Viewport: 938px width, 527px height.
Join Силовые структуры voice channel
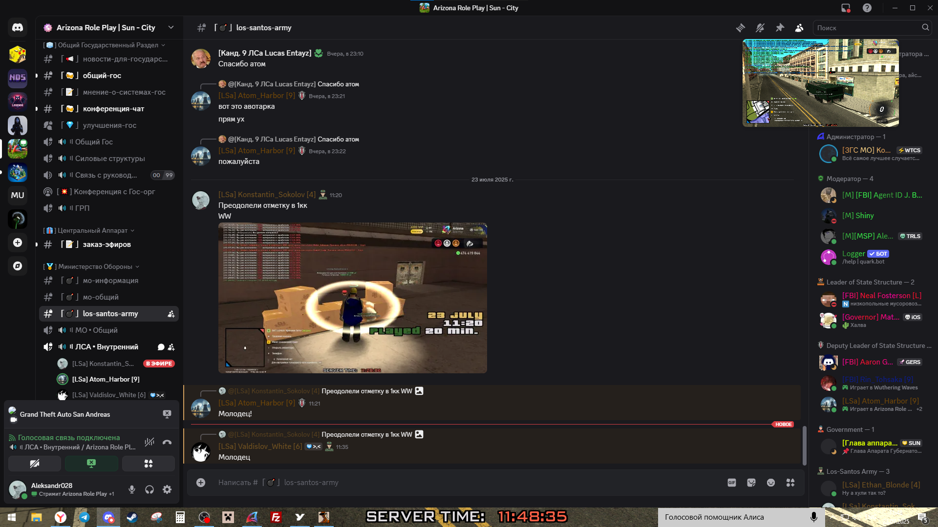109,159
